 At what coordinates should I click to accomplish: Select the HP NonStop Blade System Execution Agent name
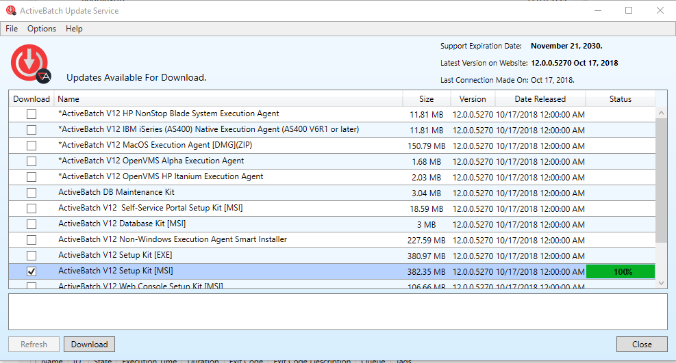[168, 113]
